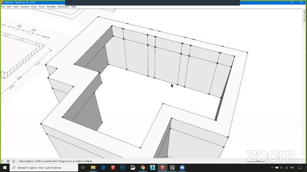The height and width of the screenshot is (172, 307).
Task: Open the Draw menu
Action: click(34, 7)
